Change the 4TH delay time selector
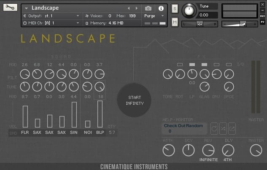The width and height of the screenshot is (267, 170). tap(228, 160)
